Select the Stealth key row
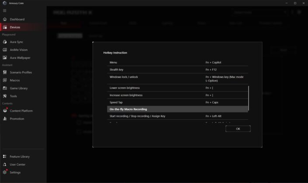Screen dimensions: 308x183 click(177, 70)
